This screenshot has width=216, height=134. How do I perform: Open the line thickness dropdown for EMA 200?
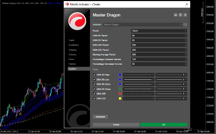[x=171, y=94]
